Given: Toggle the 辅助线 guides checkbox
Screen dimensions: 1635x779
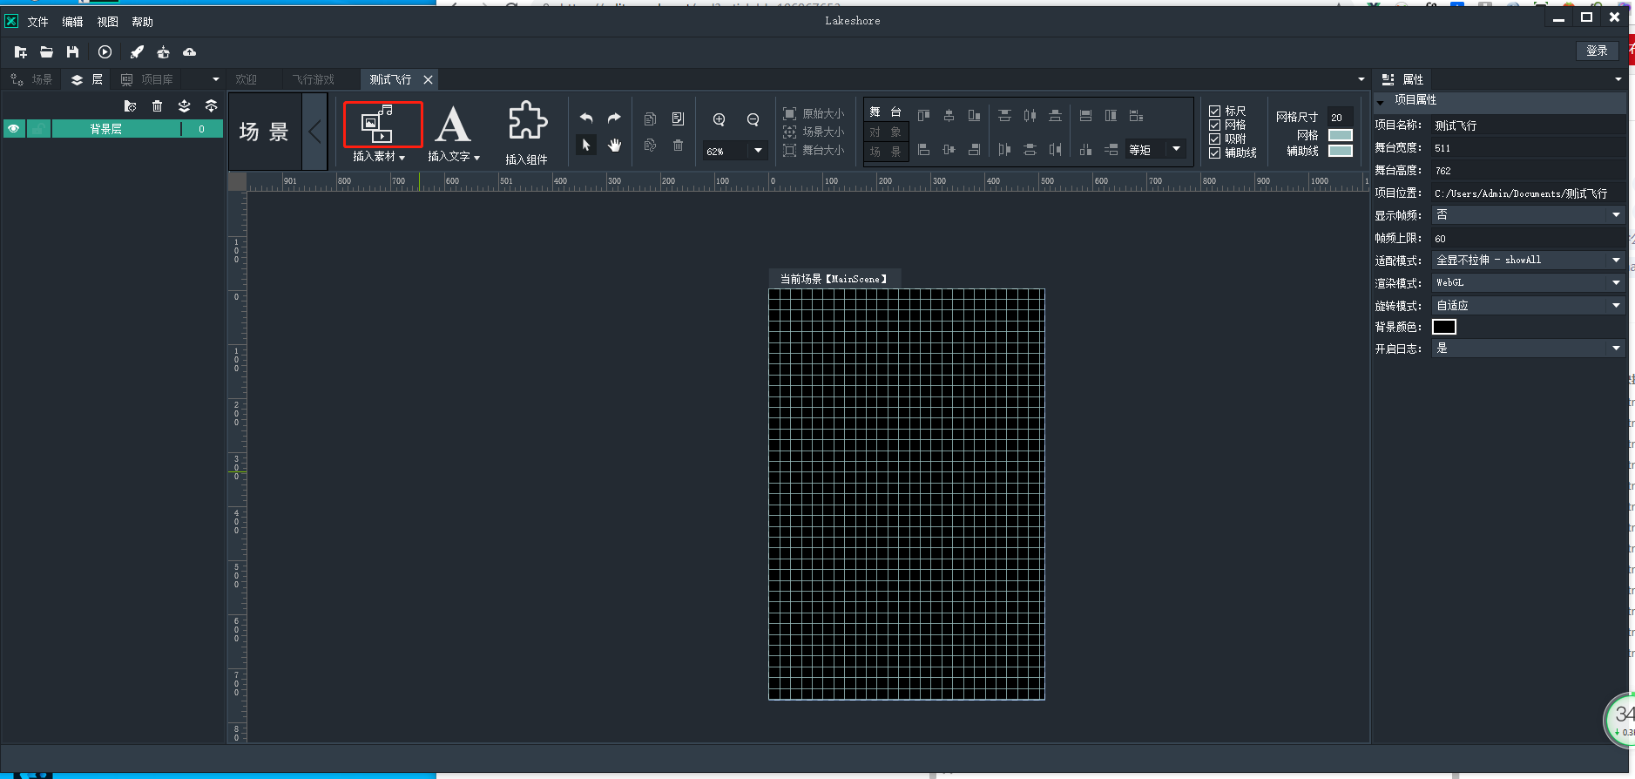Looking at the screenshot, I should click(1214, 152).
